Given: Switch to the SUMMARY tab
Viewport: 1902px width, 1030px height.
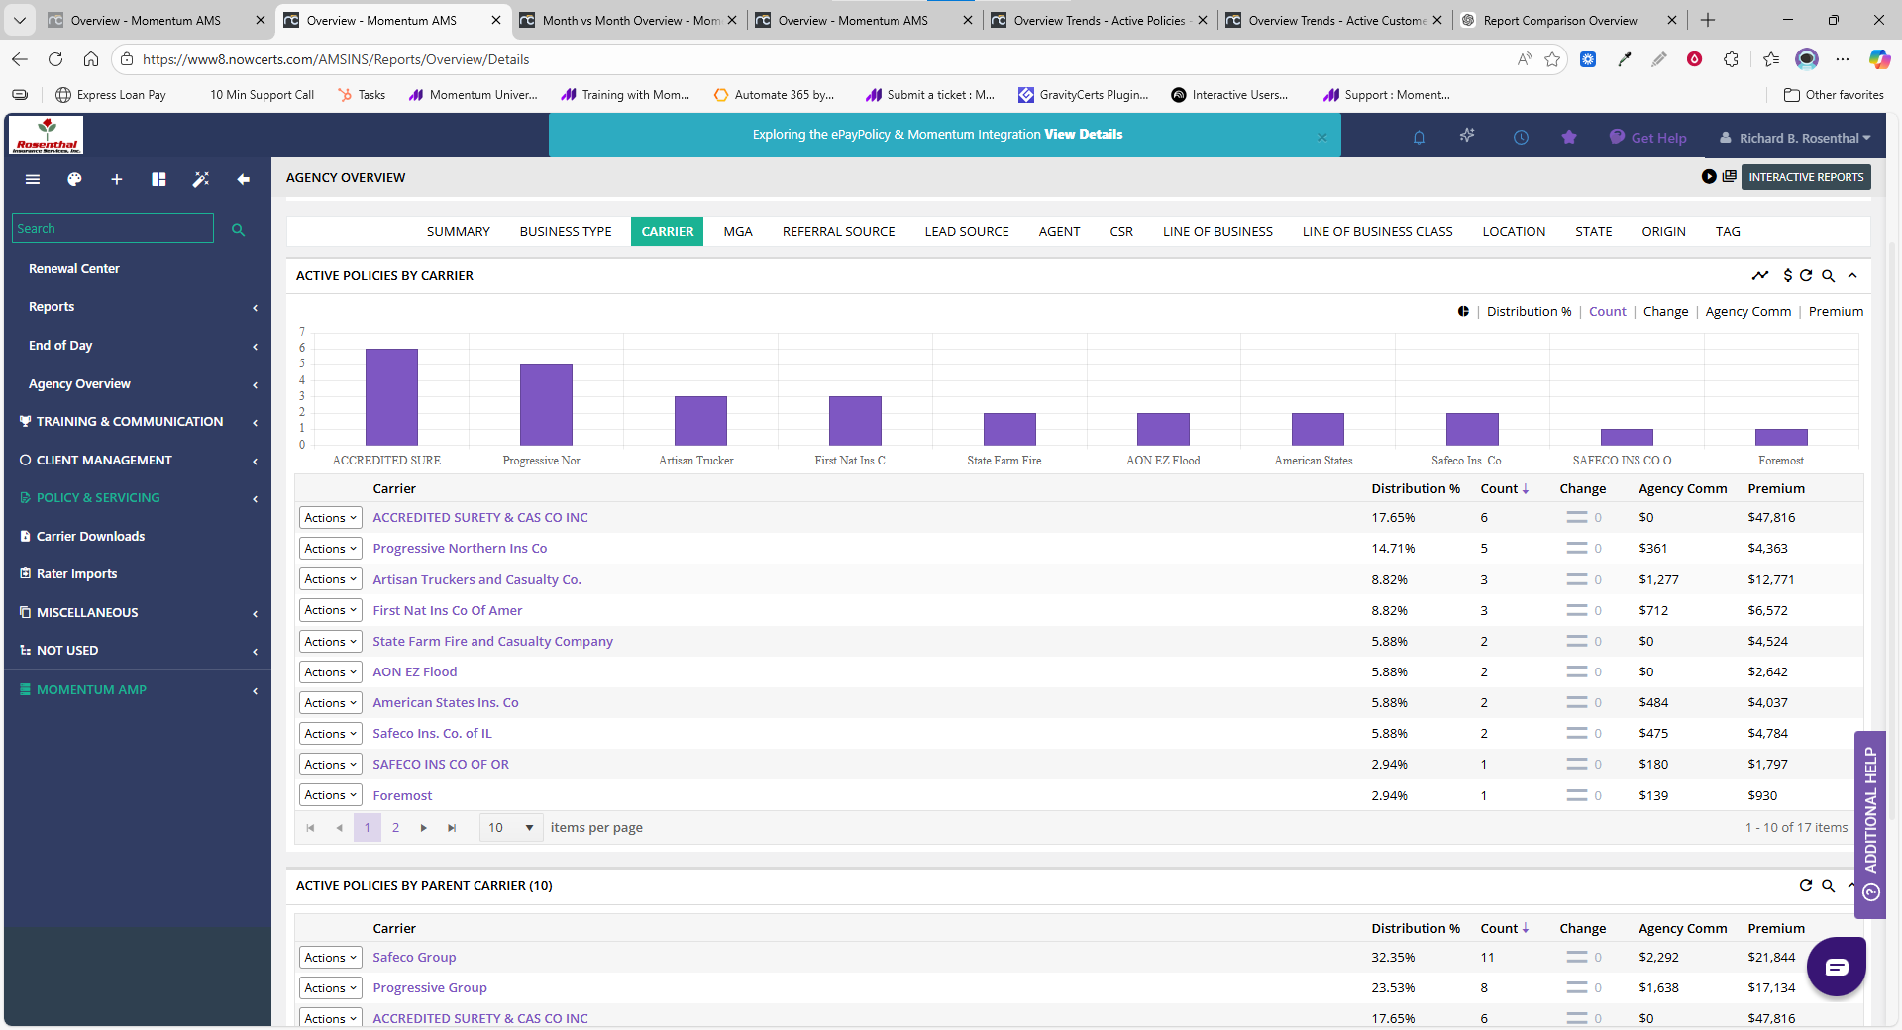Looking at the screenshot, I should tap(458, 231).
